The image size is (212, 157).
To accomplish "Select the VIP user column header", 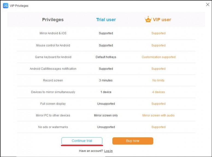I will click(x=162, y=20).
